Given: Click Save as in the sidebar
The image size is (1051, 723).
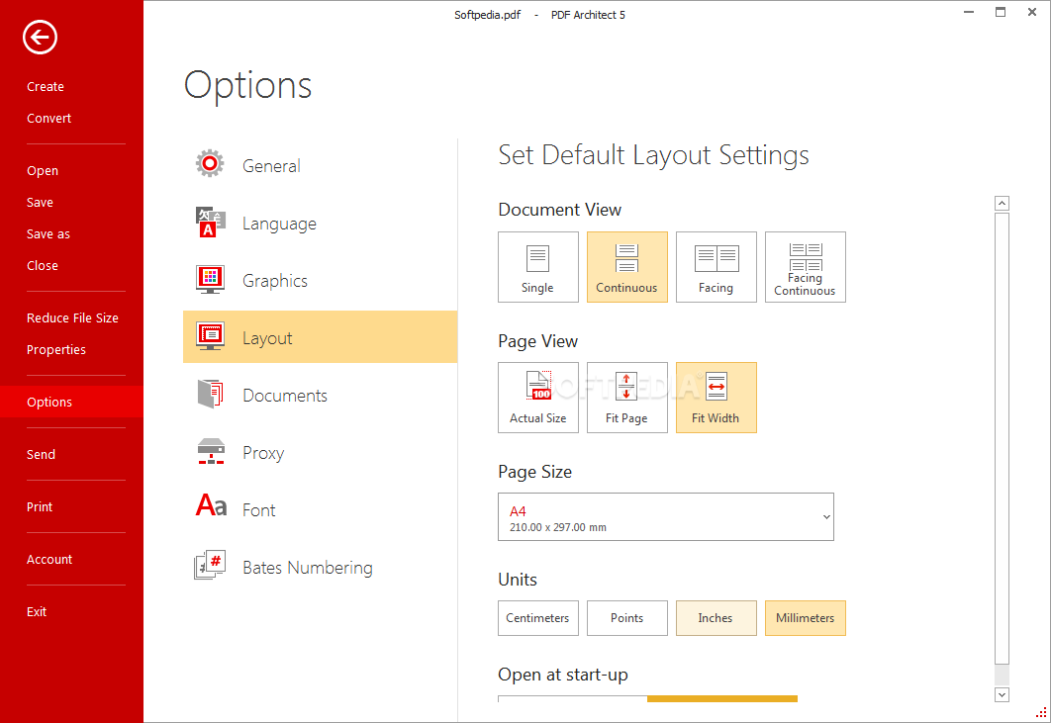Looking at the screenshot, I should pos(48,233).
